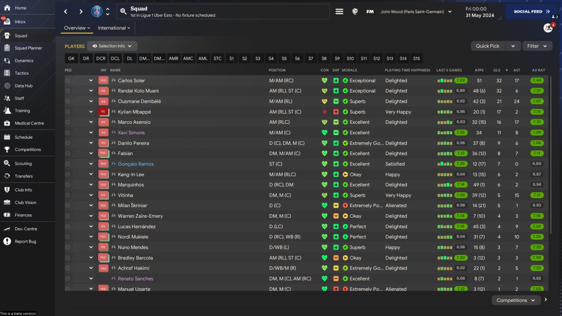Select the GK position slot
Image resolution: width=562 pixels, height=316 pixels.
pyautogui.click(x=72, y=58)
